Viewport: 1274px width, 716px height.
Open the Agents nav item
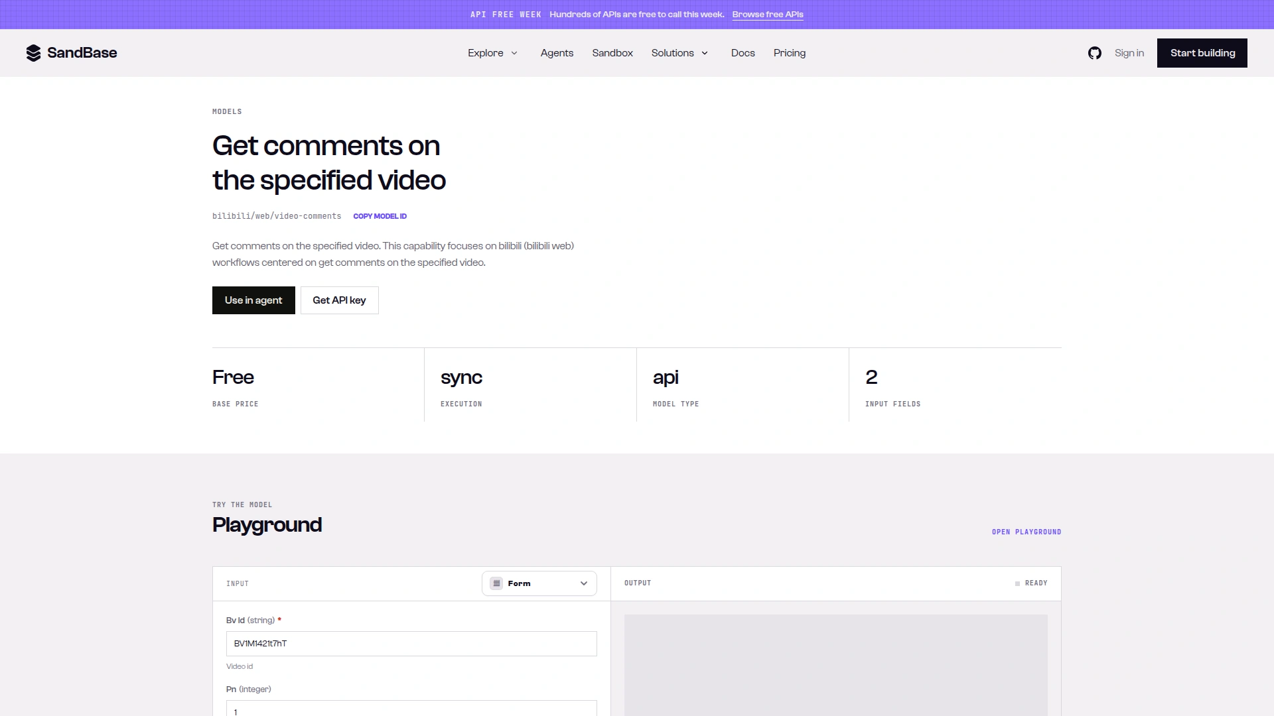coord(557,53)
